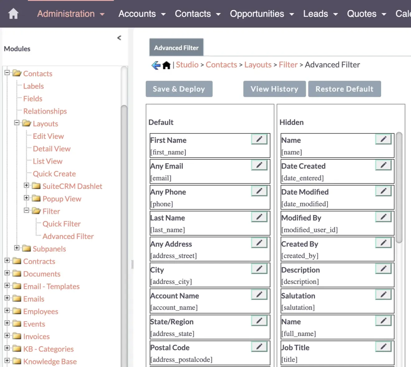Click the black Studio home icon in breadcrumb
The height and width of the screenshot is (367, 411).
tap(167, 65)
